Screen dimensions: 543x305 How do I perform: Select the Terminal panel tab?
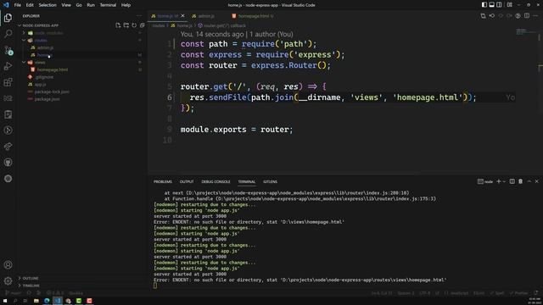[247, 181]
